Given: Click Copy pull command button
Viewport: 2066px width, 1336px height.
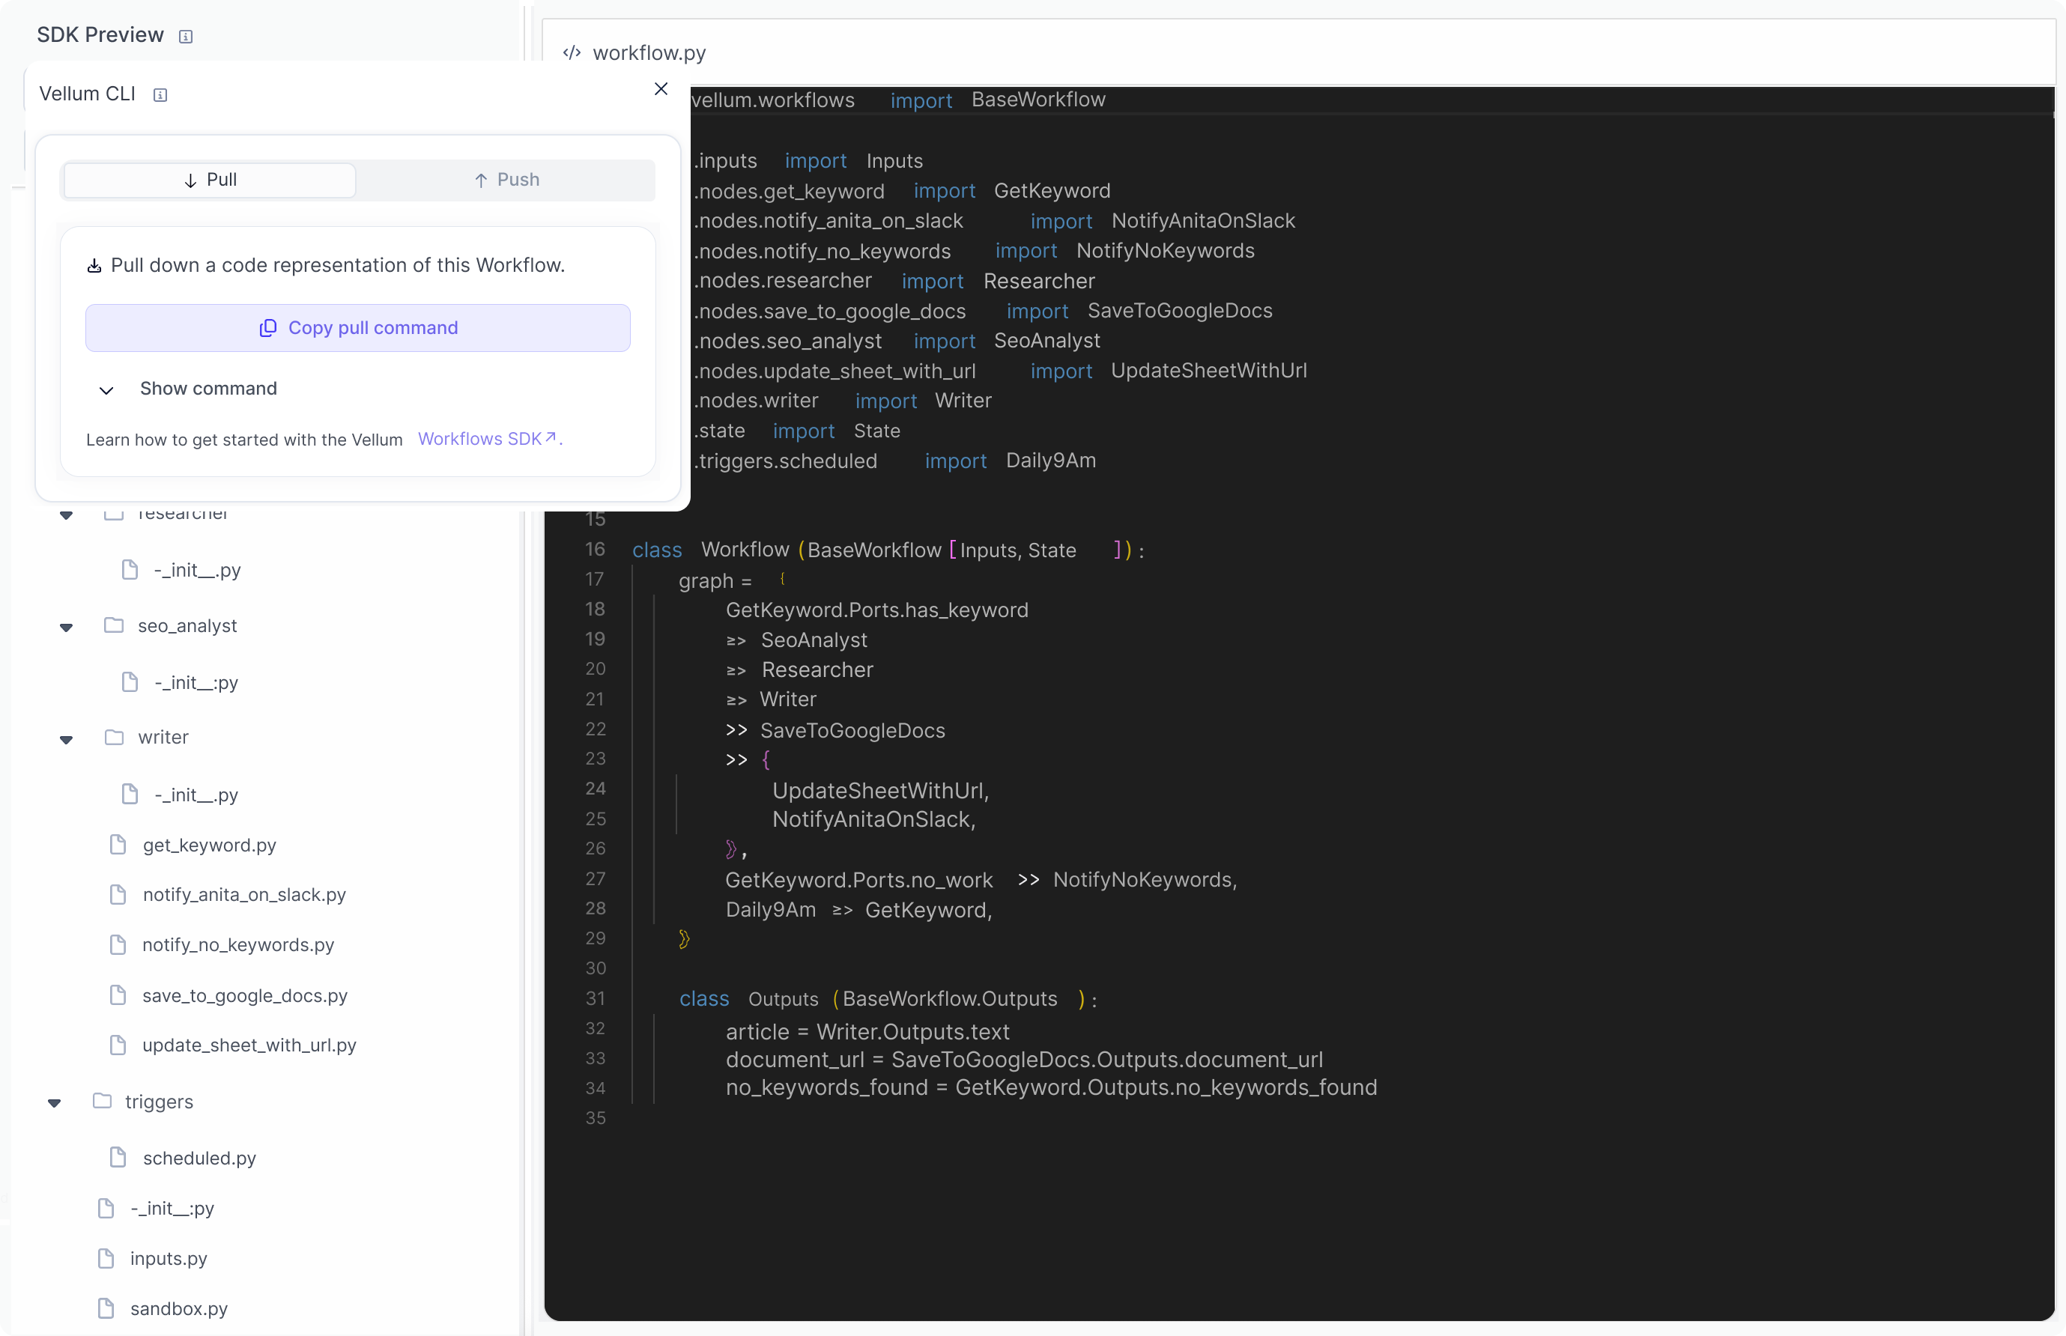Looking at the screenshot, I should [357, 328].
